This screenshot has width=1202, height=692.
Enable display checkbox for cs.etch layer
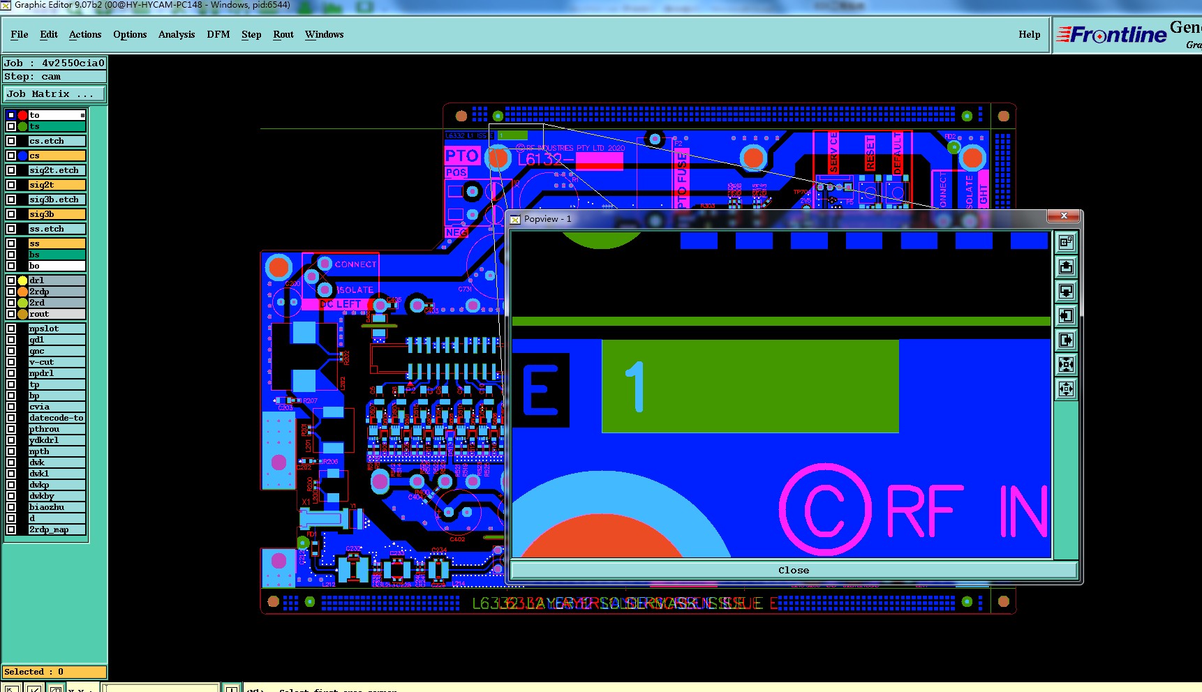11,141
